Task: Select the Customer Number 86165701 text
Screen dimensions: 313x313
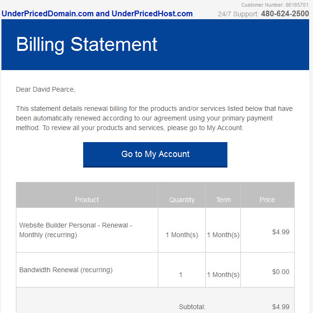Action: pyautogui.click(x=275, y=5)
